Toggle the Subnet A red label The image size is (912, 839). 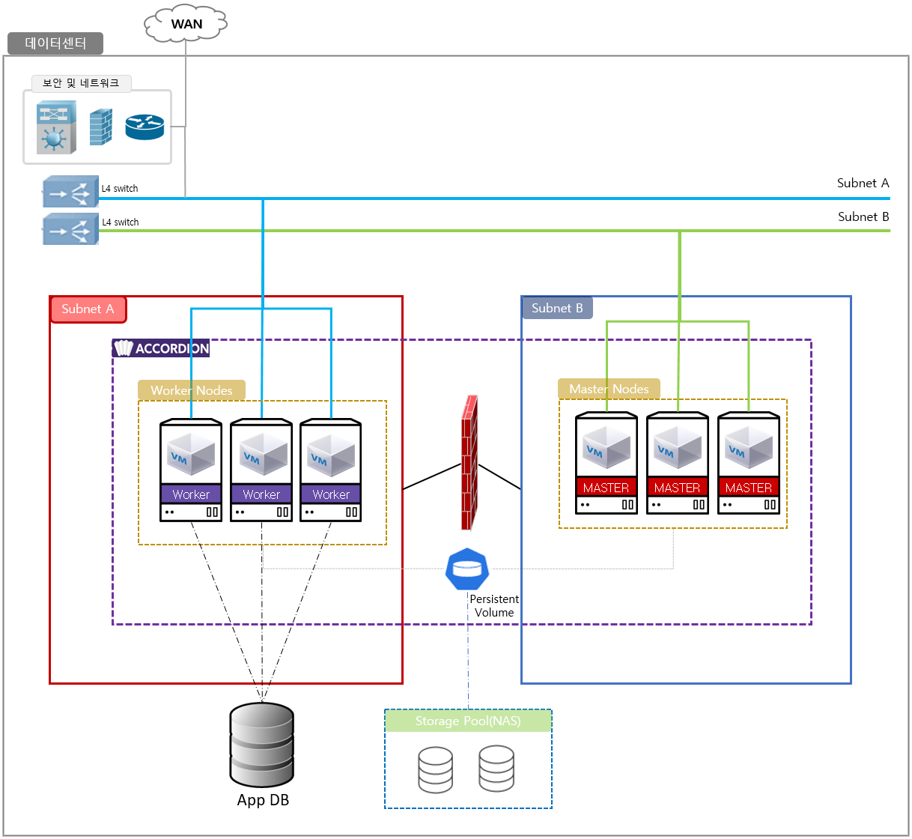point(88,309)
